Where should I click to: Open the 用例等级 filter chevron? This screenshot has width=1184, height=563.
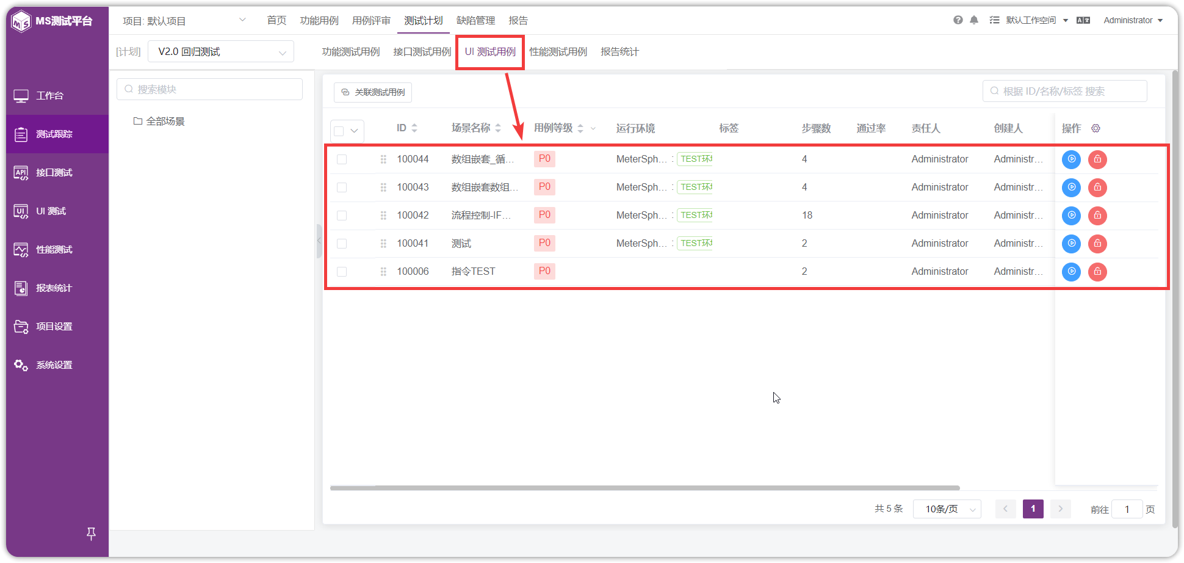coord(593,128)
